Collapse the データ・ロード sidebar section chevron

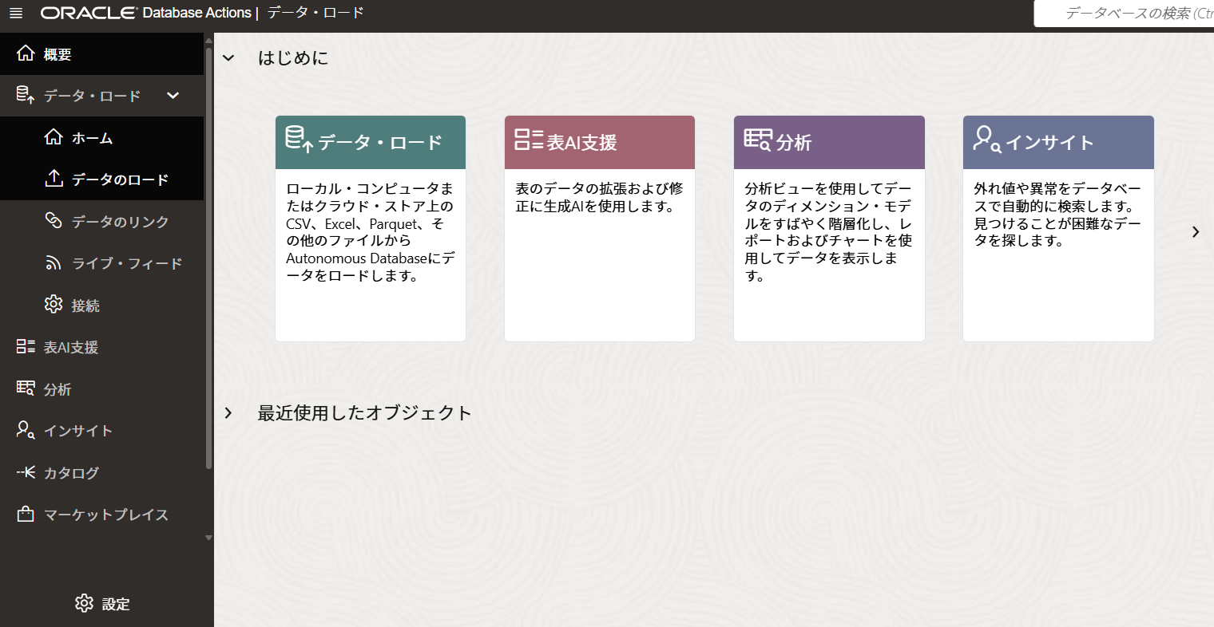173,96
